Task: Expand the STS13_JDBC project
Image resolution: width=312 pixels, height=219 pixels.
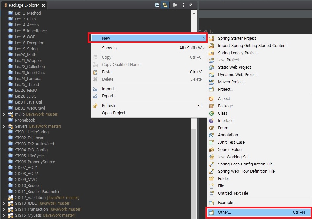Action: tap(4, 204)
